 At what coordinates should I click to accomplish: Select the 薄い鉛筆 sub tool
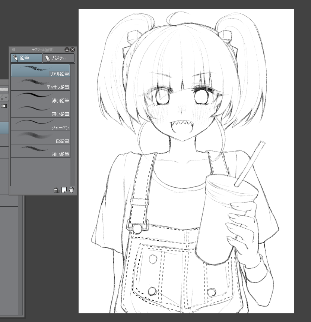coord(40,111)
